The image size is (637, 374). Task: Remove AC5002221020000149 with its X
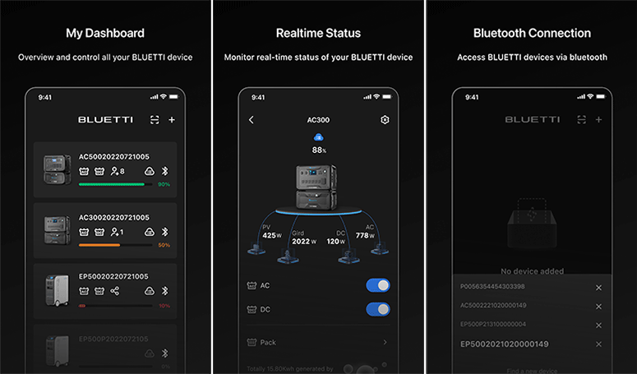coord(598,307)
